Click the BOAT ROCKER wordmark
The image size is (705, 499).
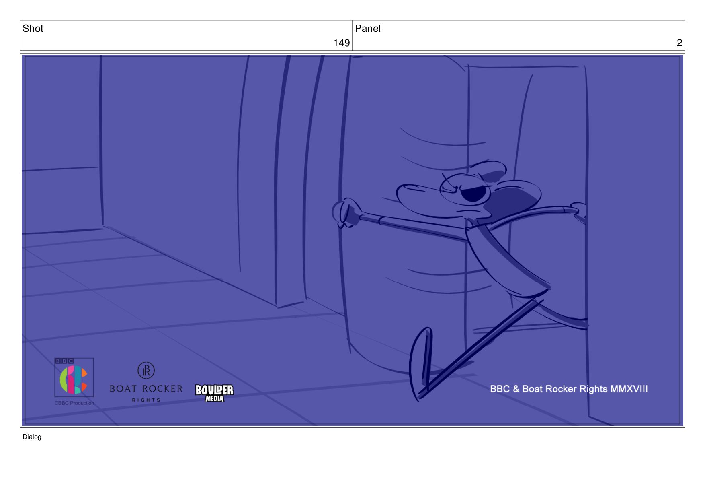(x=146, y=389)
